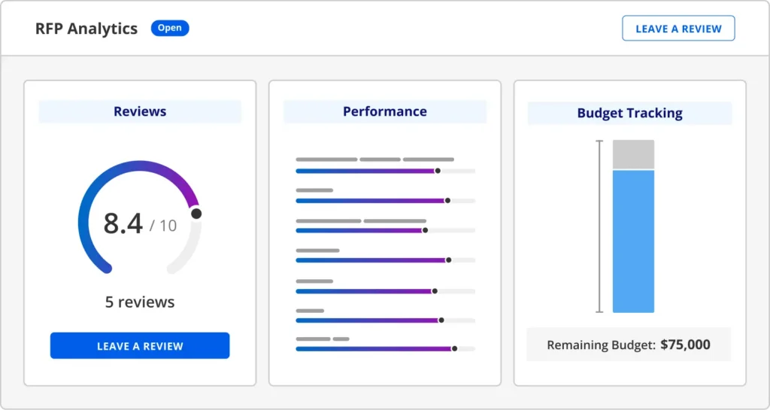Click the 5 reviews label
This screenshot has height=410, width=770.
pyautogui.click(x=140, y=302)
